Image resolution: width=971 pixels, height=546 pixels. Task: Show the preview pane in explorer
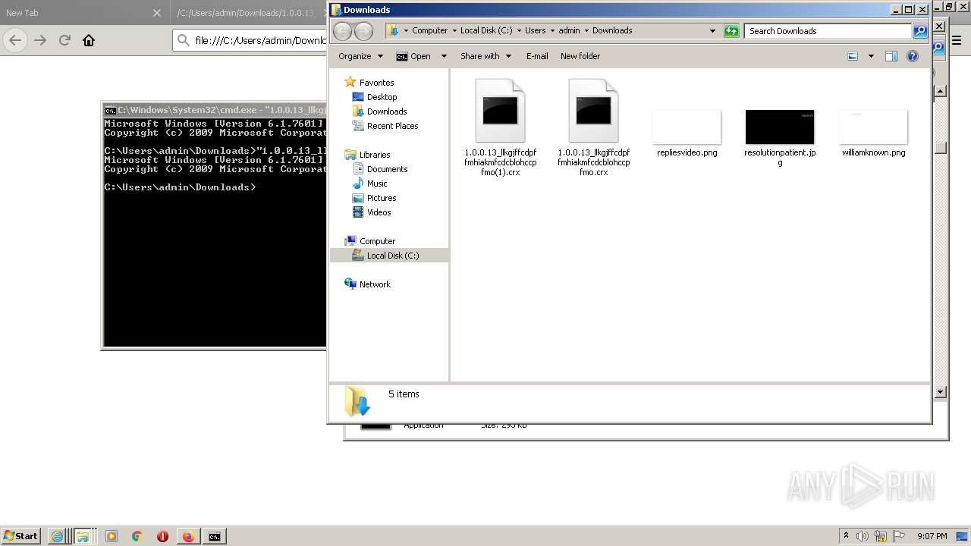891,56
